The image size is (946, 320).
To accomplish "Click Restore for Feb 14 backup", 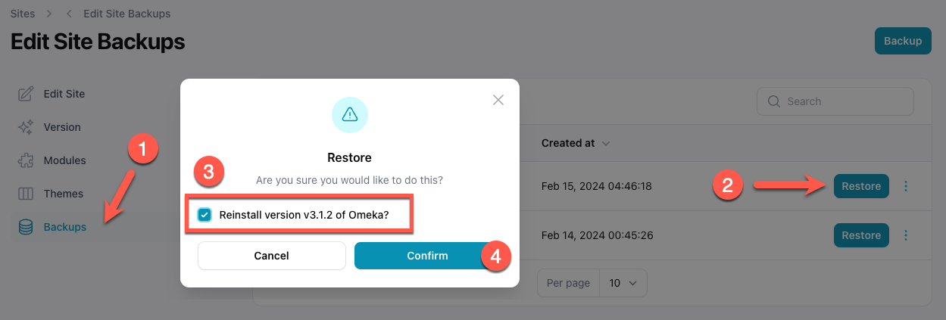I will 861,235.
